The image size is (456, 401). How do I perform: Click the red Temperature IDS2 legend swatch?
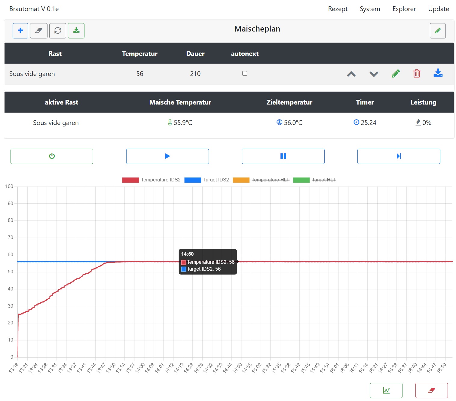tap(130, 180)
